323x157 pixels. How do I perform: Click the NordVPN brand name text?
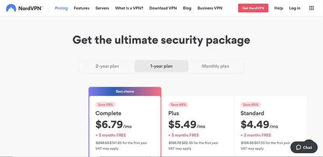point(30,9)
